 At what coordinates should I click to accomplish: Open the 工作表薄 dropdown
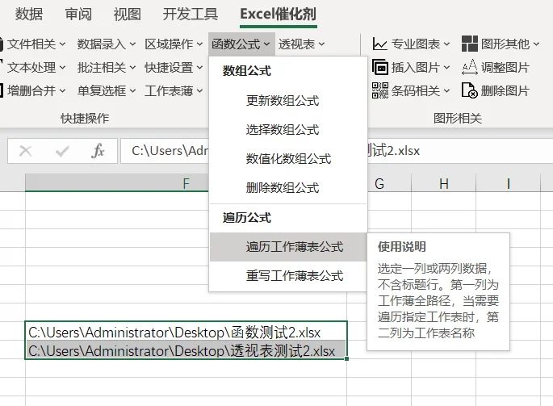tap(174, 90)
